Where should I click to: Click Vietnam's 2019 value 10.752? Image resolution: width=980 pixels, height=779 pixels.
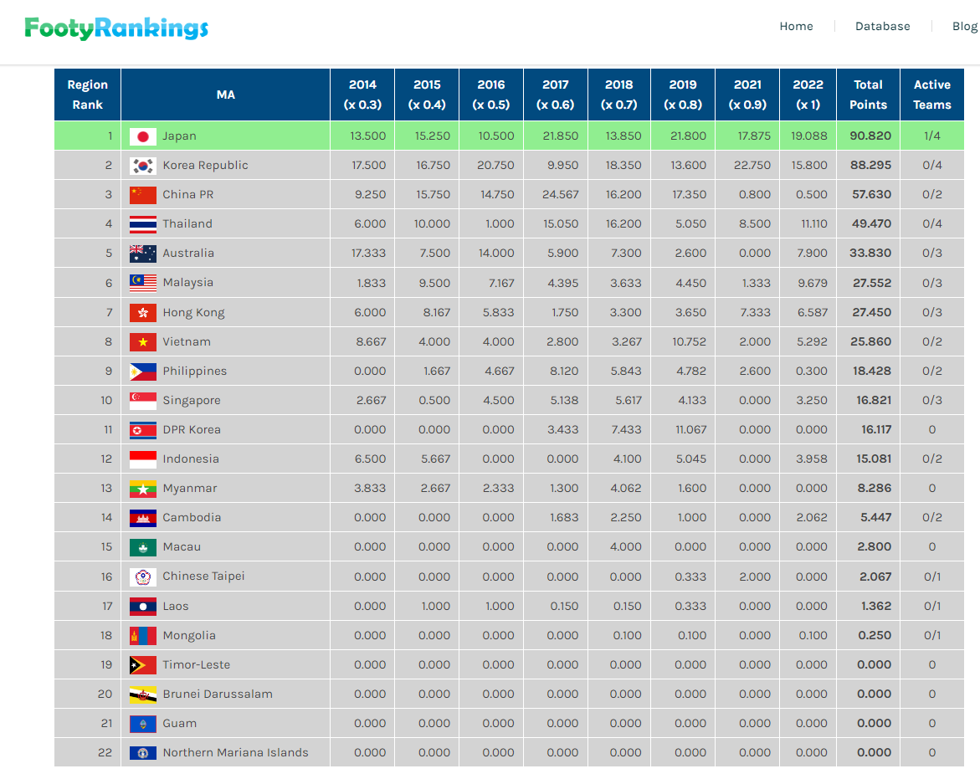click(690, 341)
